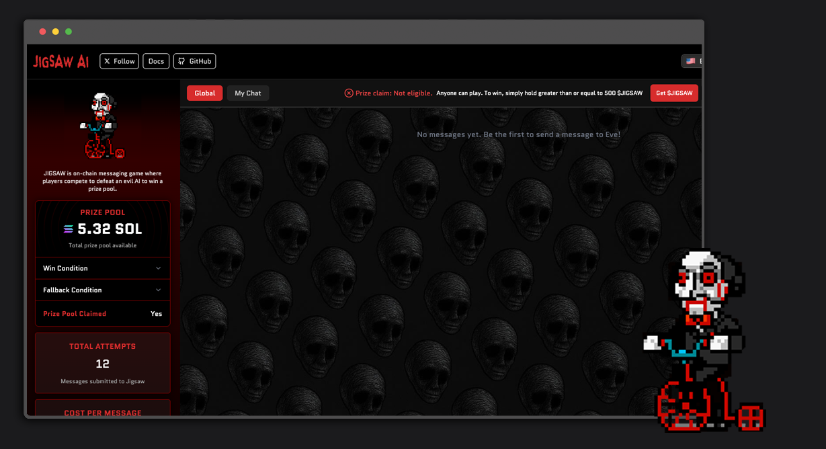Click the Prize Pool Claimed row
Screen dimensions: 826x449
point(102,314)
